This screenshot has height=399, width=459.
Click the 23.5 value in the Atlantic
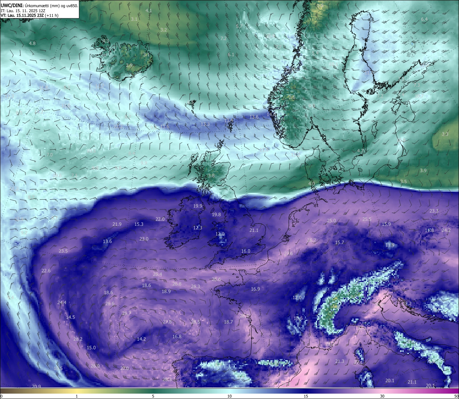coord(63,251)
